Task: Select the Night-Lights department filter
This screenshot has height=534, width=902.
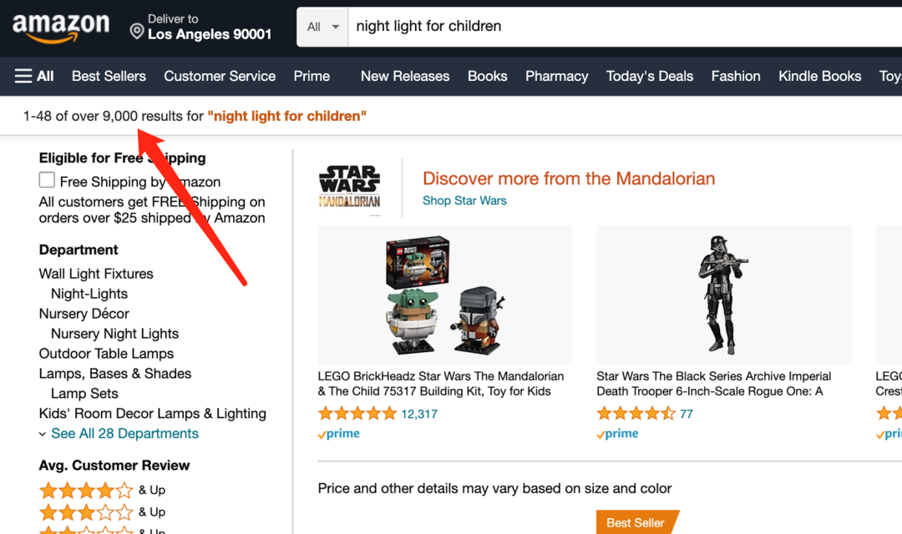Action: [89, 294]
